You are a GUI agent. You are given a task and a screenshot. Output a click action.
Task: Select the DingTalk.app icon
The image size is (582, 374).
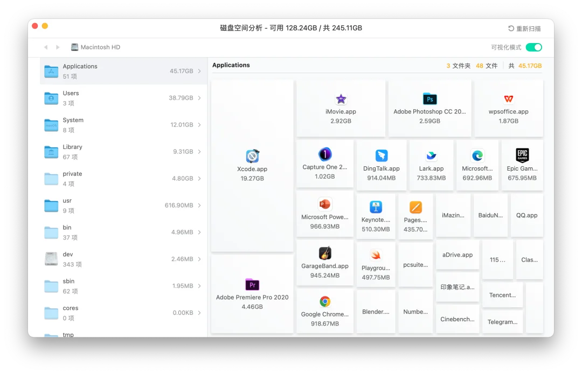[x=381, y=156]
